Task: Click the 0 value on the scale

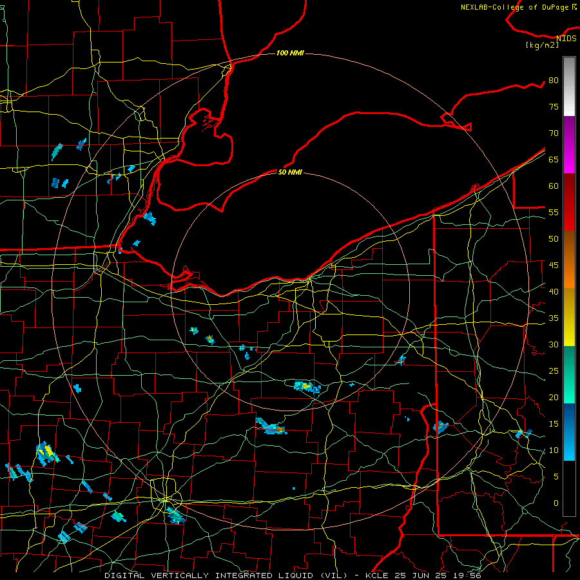Action: tap(556, 503)
